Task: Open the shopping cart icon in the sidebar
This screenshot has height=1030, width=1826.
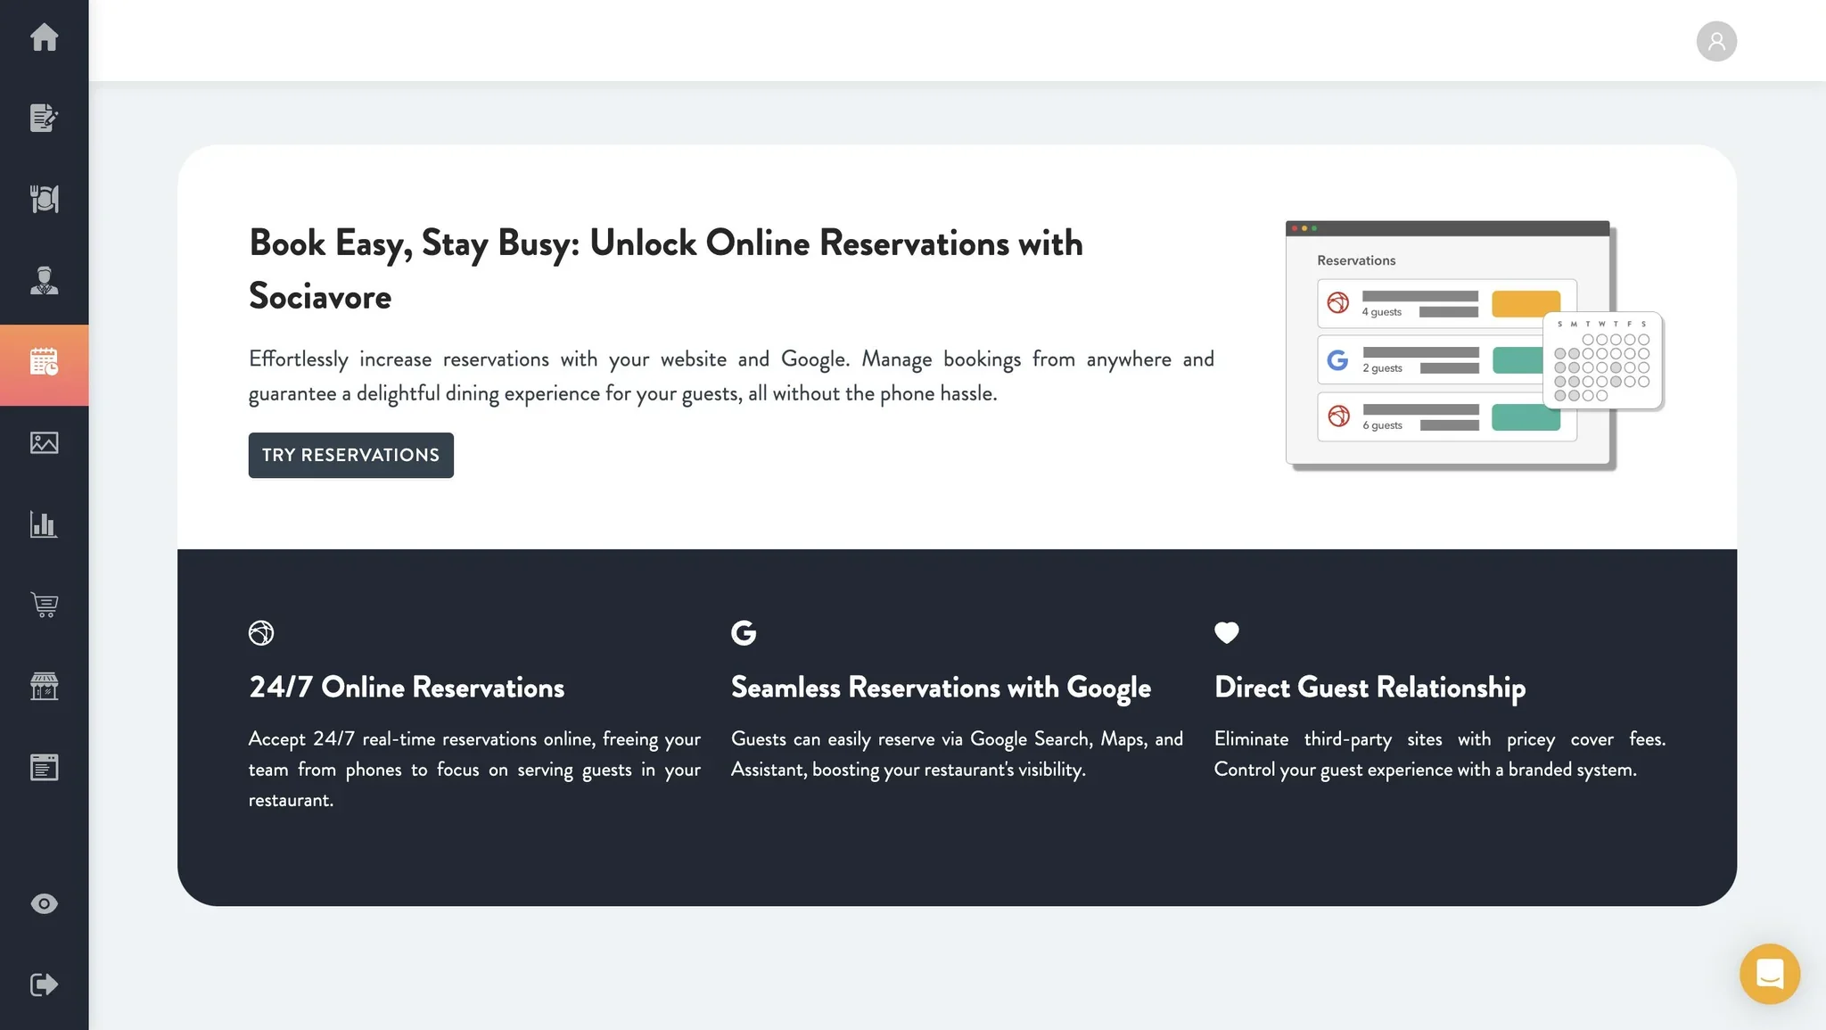Action: click(44, 605)
